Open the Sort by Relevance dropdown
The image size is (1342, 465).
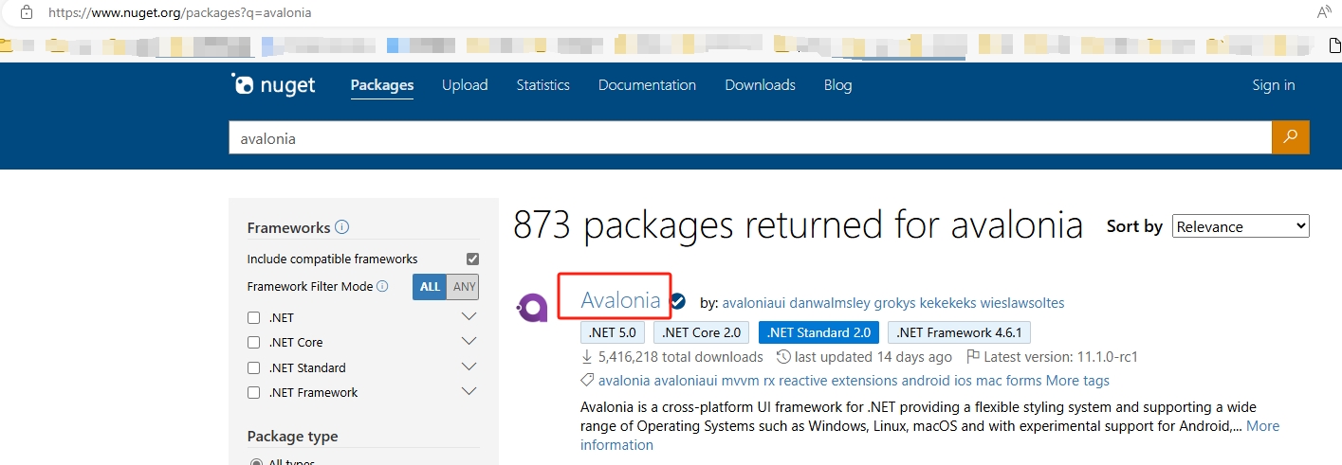1241,226
